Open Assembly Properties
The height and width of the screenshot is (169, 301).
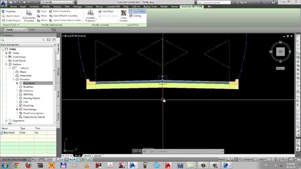90,15
